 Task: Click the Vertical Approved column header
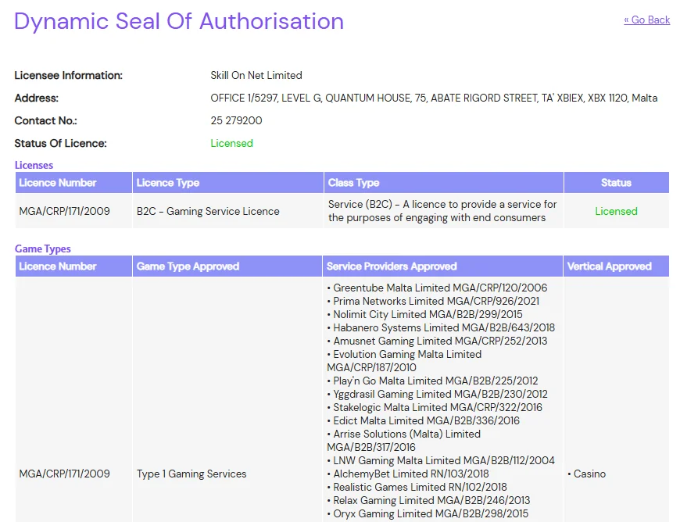pyautogui.click(x=616, y=266)
